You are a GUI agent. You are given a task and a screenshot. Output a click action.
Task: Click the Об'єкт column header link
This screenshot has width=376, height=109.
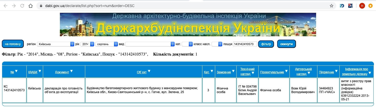click(x=142, y=72)
